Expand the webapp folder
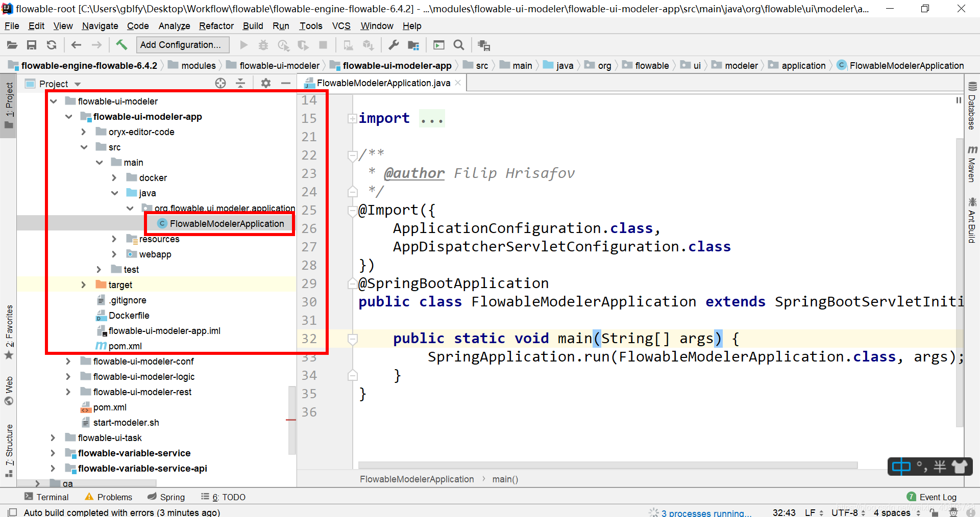 (x=114, y=254)
